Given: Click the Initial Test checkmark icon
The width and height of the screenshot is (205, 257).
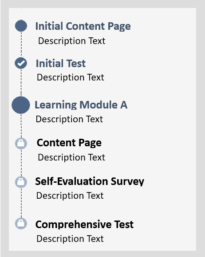Looking at the screenshot, I should click(x=21, y=63).
